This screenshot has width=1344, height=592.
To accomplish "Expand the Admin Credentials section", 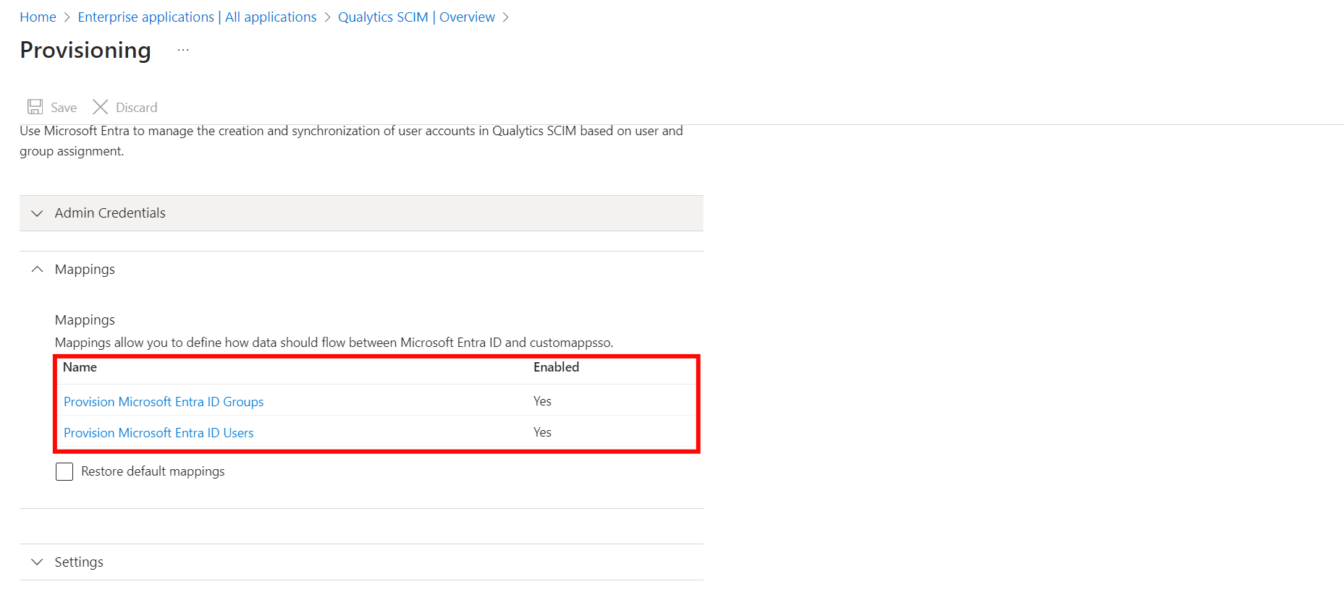I will [x=361, y=213].
